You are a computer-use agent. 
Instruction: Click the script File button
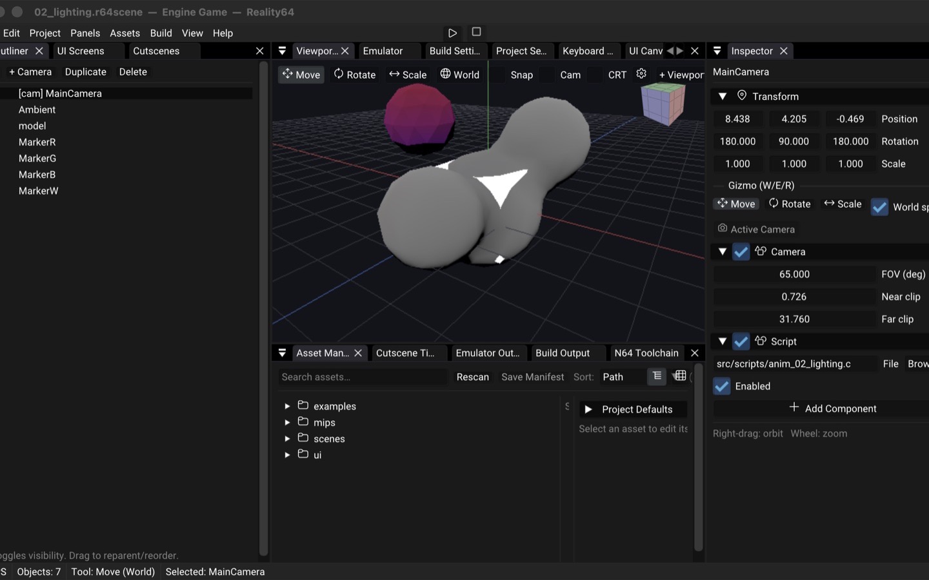891,364
